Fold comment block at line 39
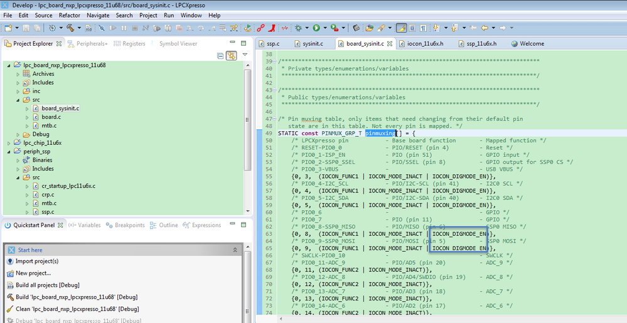Viewport: 627px width, 323px height. pyautogui.click(x=275, y=61)
